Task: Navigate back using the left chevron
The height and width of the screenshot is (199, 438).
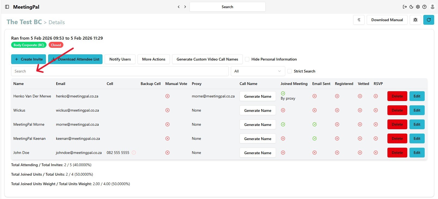Action: point(179,7)
